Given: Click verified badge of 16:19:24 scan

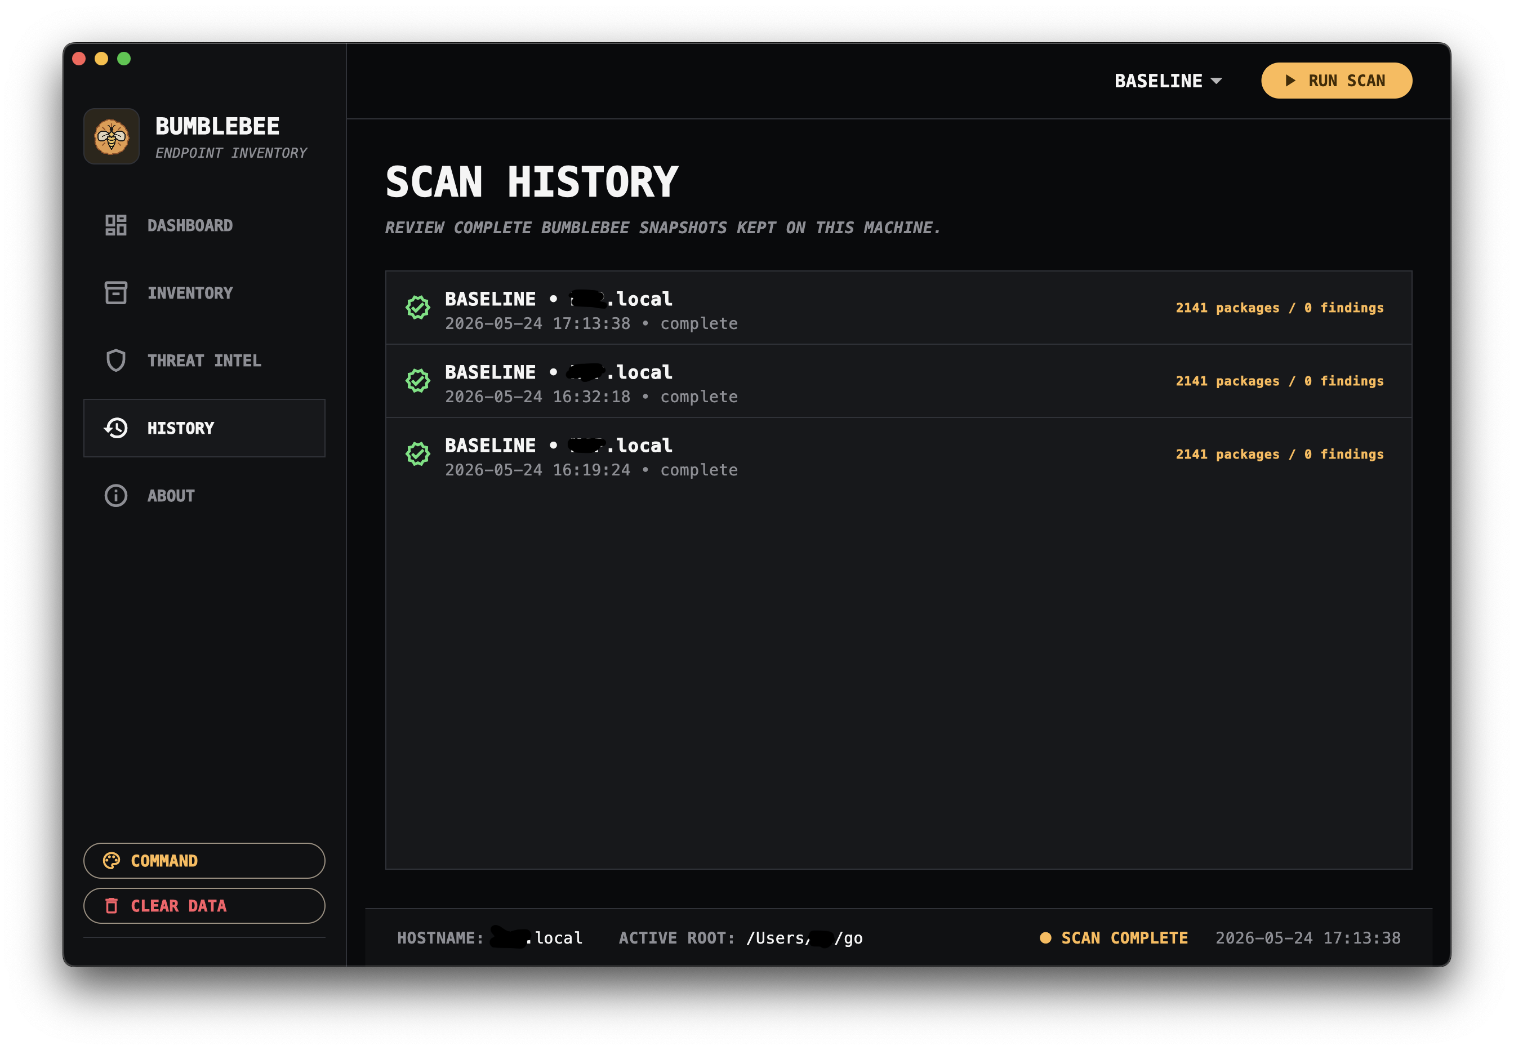Looking at the screenshot, I should point(417,453).
